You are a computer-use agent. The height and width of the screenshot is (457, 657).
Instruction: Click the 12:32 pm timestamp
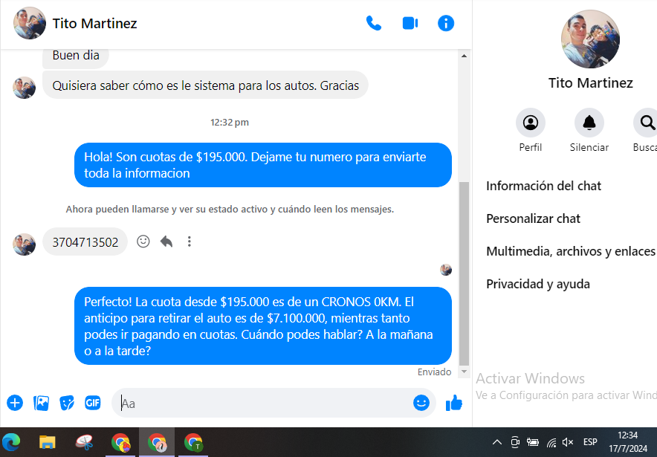click(230, 123)
